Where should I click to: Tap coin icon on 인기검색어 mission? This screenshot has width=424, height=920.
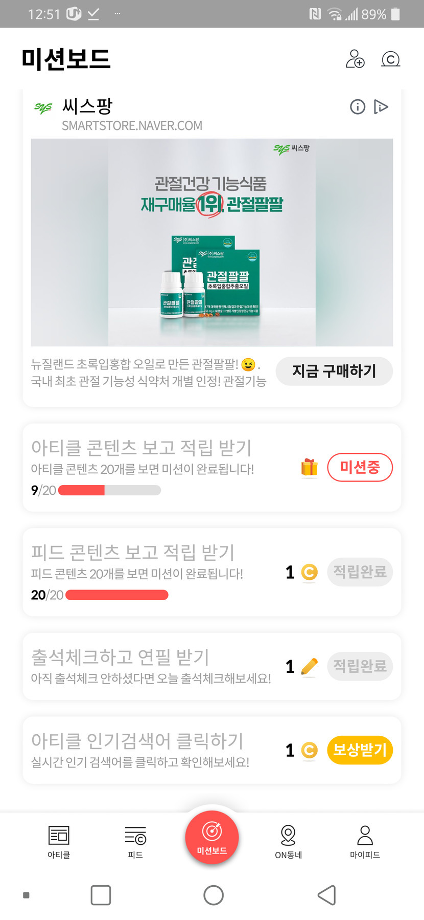click(x=309, y=750)
